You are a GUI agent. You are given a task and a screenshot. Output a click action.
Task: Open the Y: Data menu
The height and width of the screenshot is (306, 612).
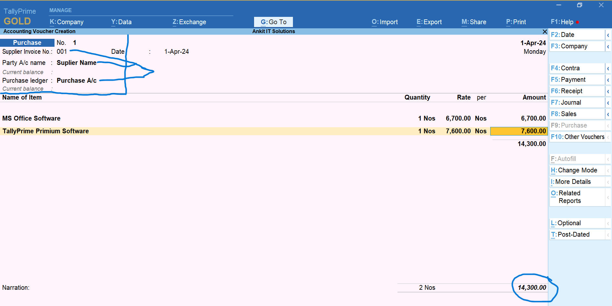(x=121, y=22)
